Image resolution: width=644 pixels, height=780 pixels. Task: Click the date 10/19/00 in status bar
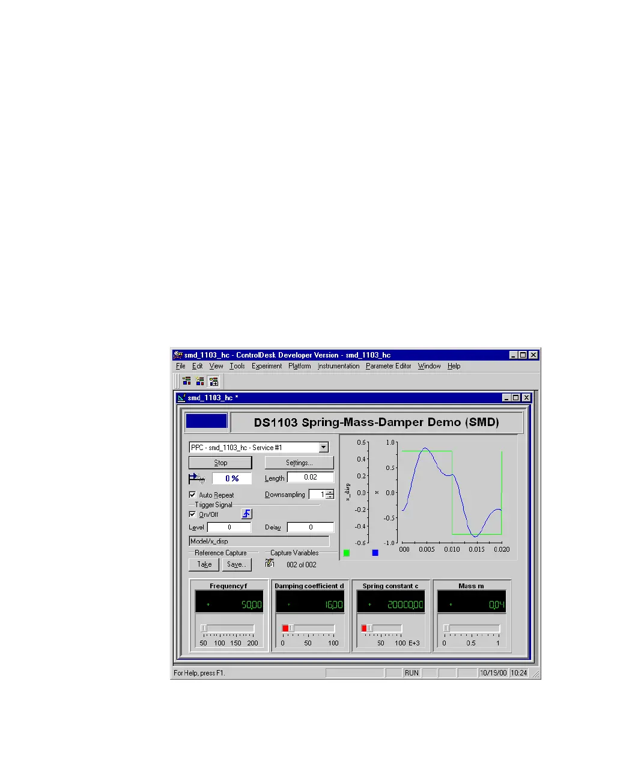click(493, 673)
